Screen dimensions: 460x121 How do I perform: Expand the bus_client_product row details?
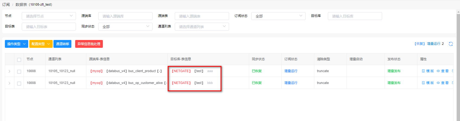[9, 71]
